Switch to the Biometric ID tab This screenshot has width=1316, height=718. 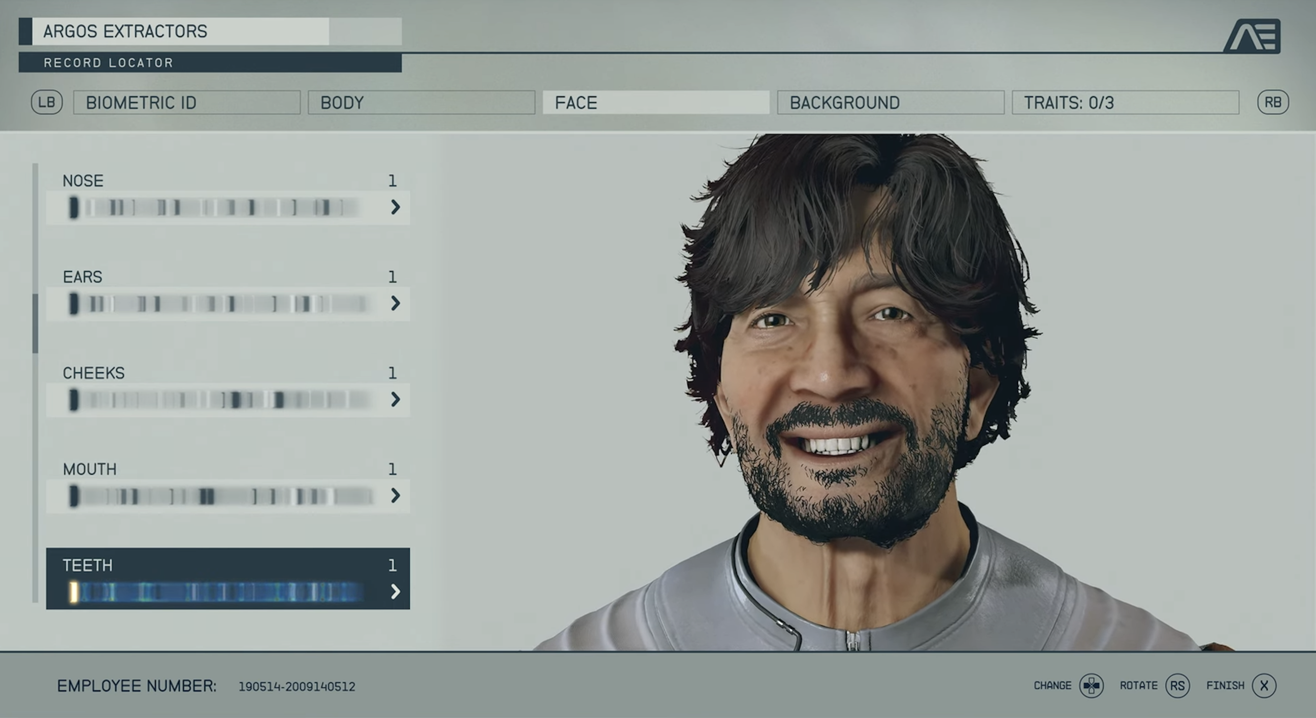pyautogui.click(x=187, y=102)
